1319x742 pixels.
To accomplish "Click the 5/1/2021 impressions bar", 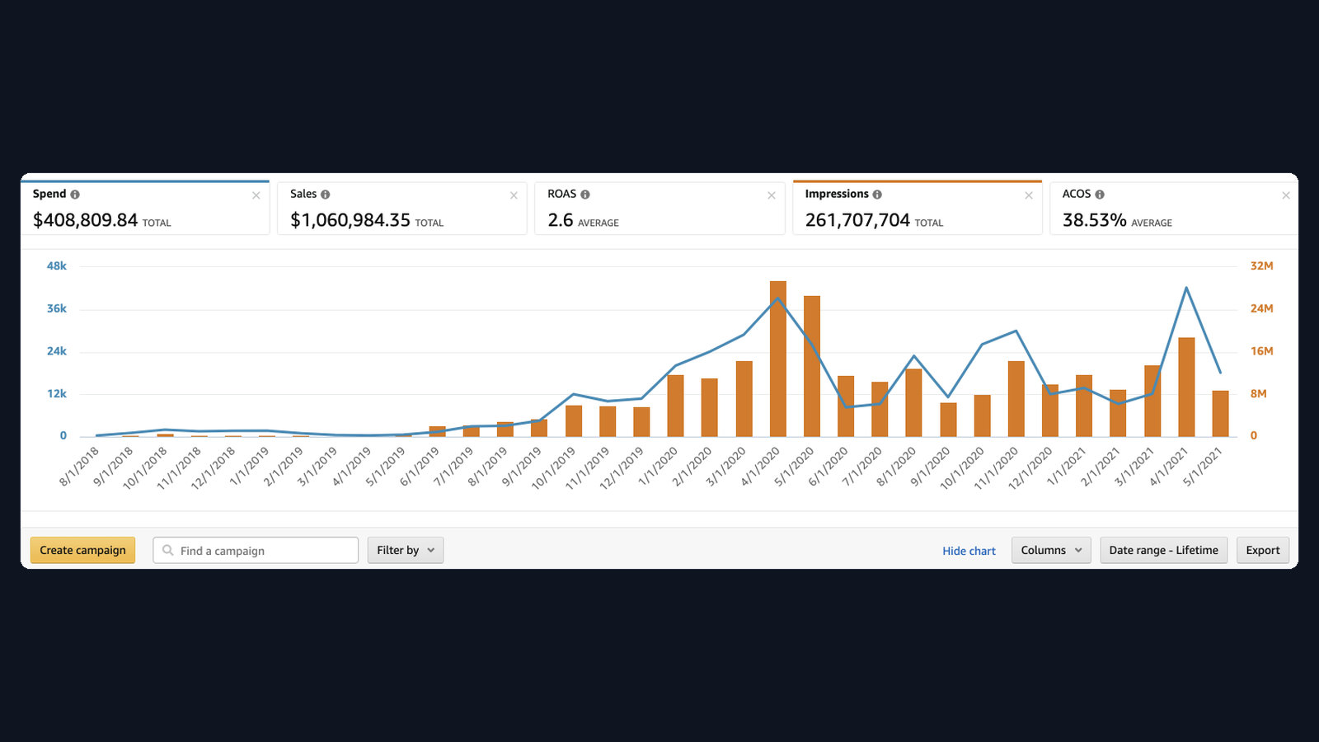I will 1221,413.
